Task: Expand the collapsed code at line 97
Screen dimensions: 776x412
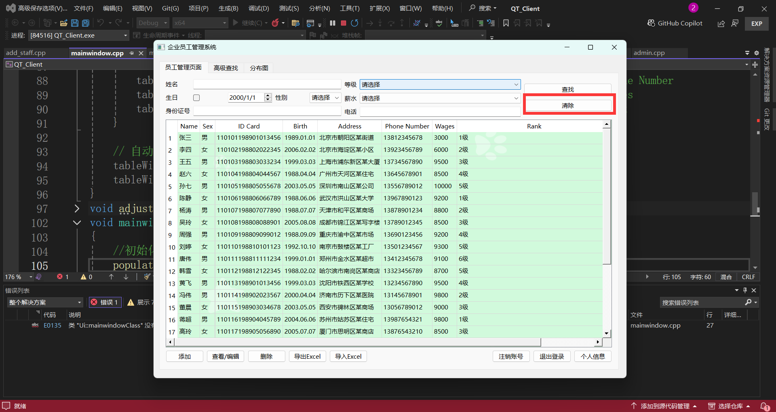Action: (77, 208)
